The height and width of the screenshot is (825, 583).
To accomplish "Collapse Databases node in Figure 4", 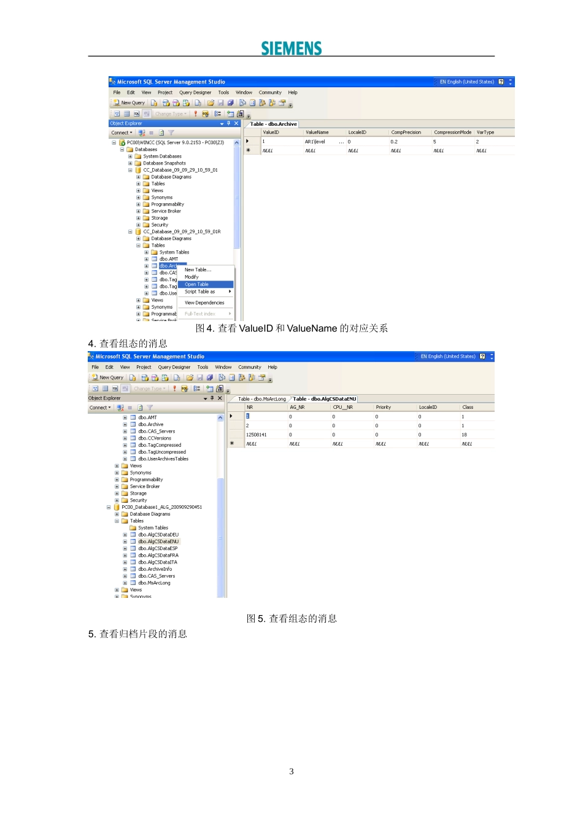I will tap(122, 150).
